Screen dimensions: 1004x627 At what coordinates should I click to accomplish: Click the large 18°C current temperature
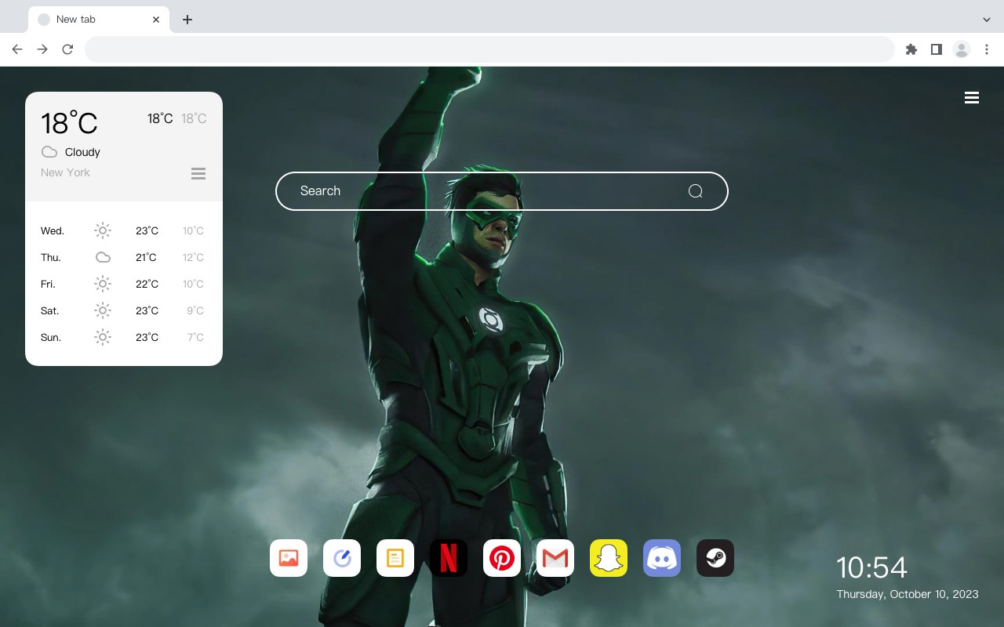pos(69,123)
